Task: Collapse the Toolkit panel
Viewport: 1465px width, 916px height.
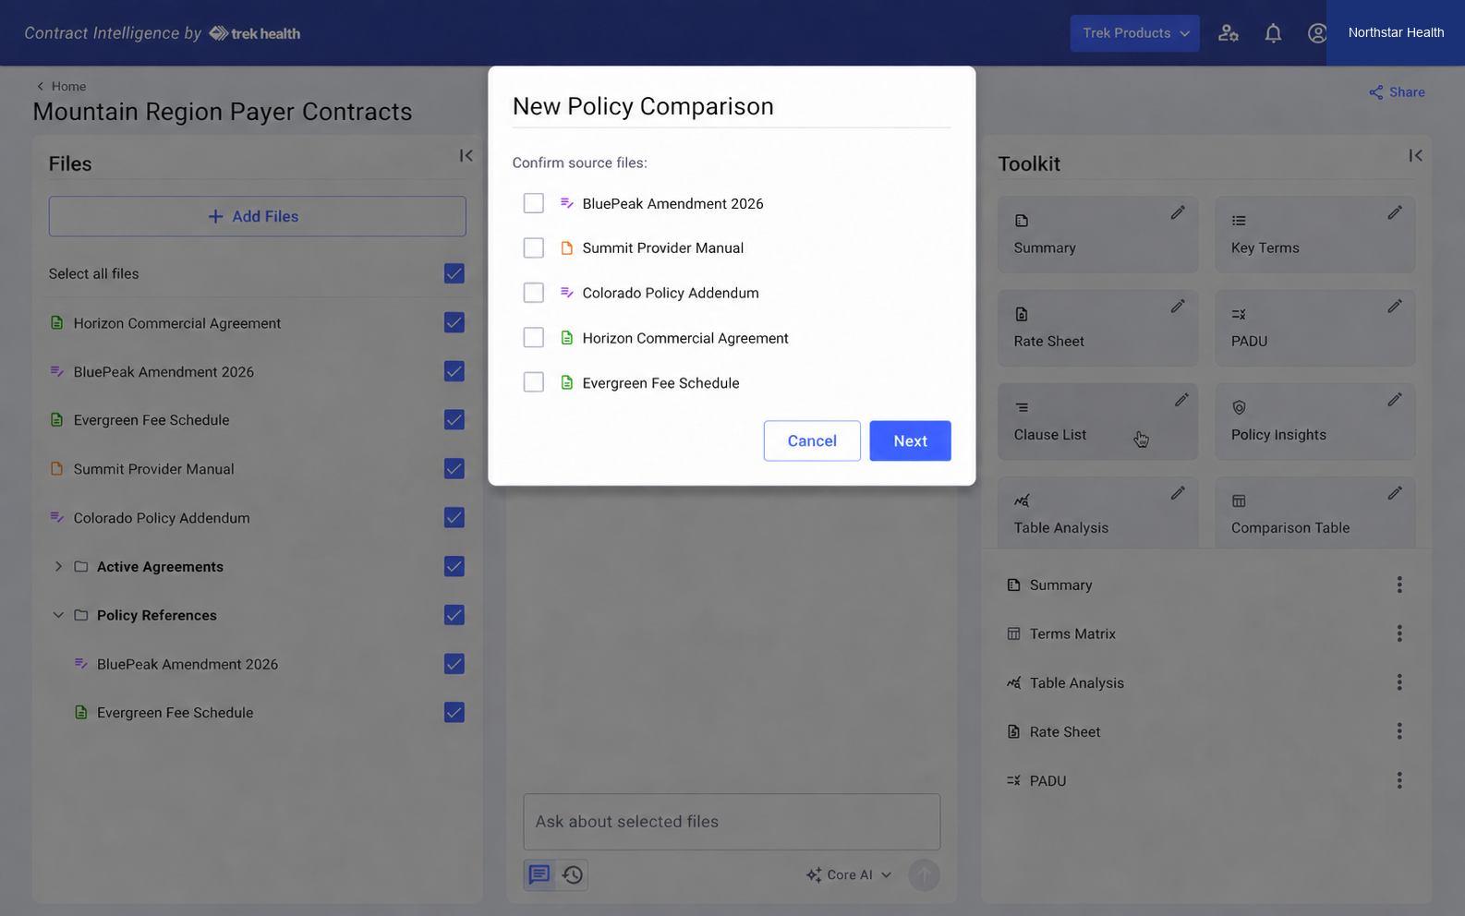Action: tap(1415, 156)
